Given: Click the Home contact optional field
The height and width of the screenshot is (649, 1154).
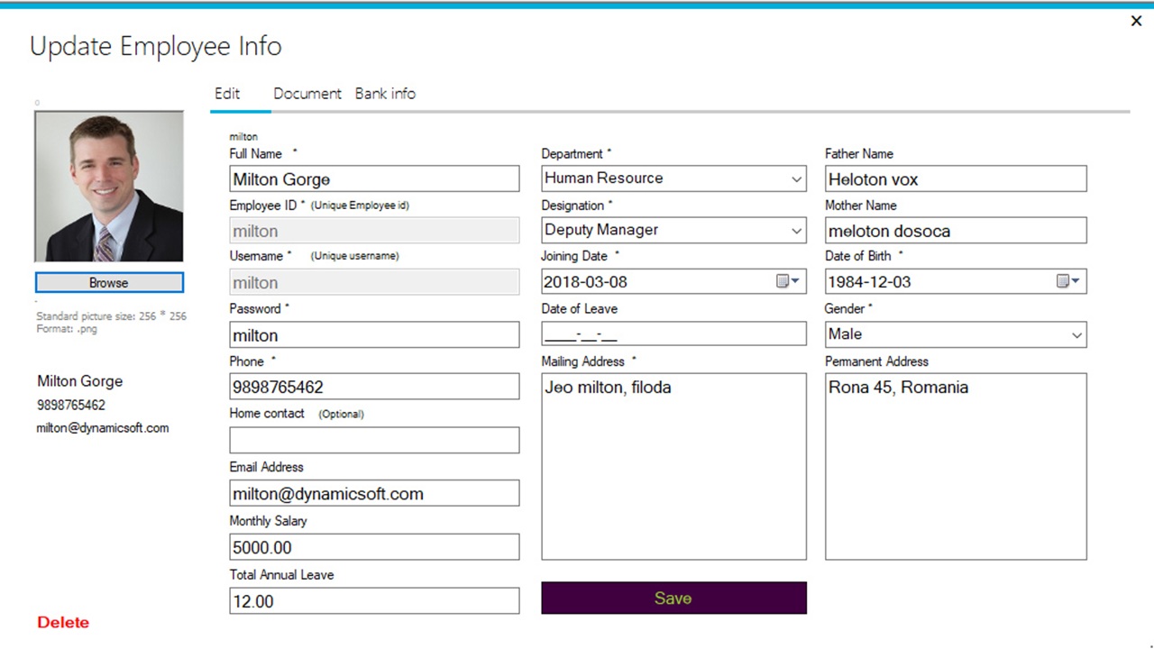Looking at the screenshot, I should (x=374, y=440).
